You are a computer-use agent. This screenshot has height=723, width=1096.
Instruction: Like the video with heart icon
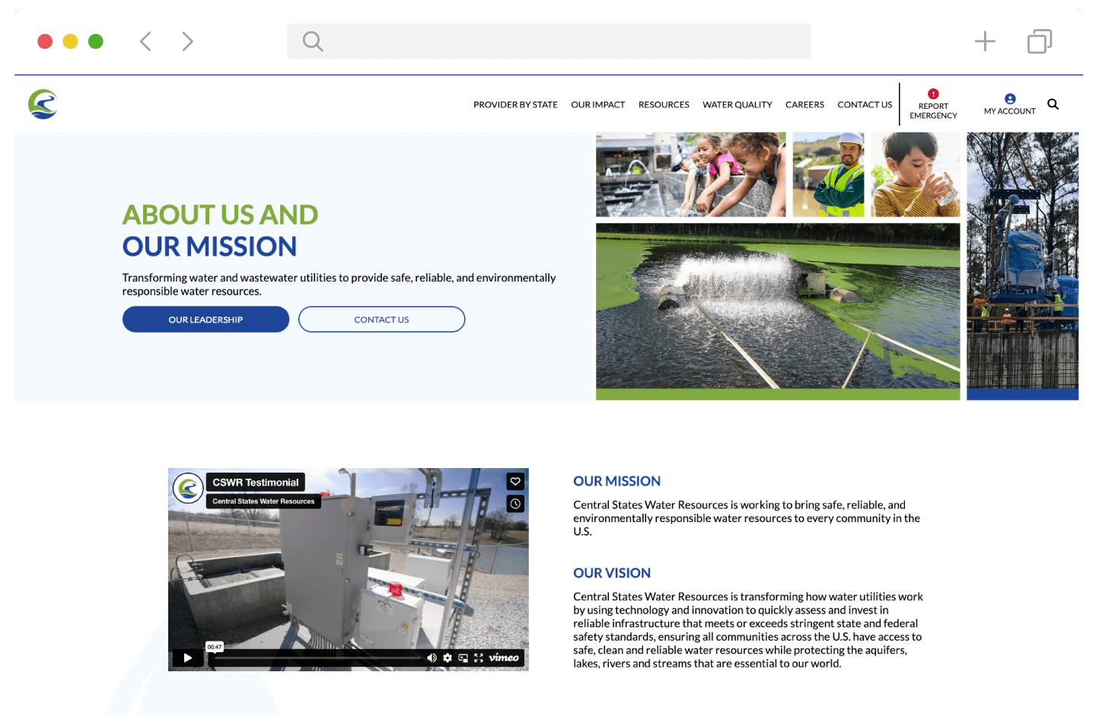tap(515, 481)
